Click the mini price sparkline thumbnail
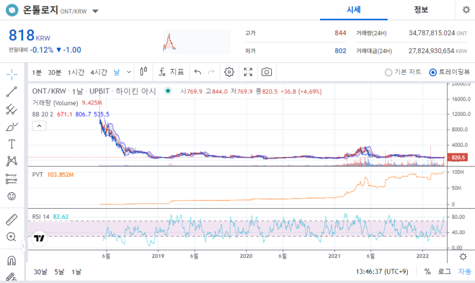475x283 pixels. (197, 42)
